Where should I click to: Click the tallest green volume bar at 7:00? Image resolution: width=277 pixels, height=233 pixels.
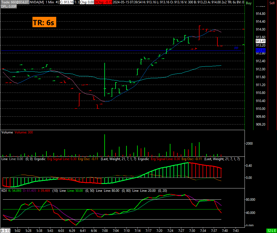105,145
